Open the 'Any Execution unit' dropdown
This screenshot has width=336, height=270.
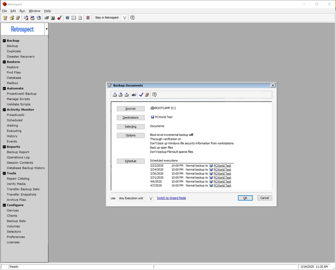pos(135,198)
